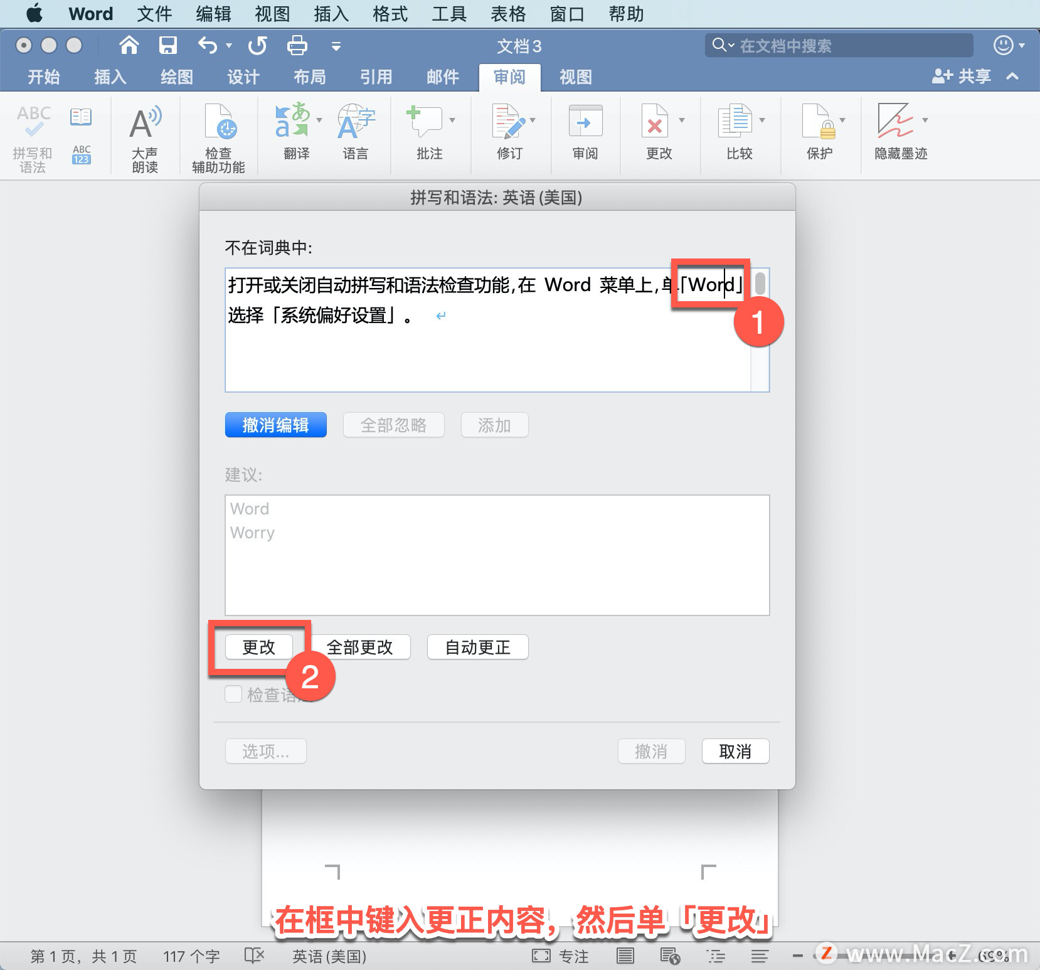Switch to draft view icon
This screenshot has height=970, width=1040.
click(x=760, y=956)
